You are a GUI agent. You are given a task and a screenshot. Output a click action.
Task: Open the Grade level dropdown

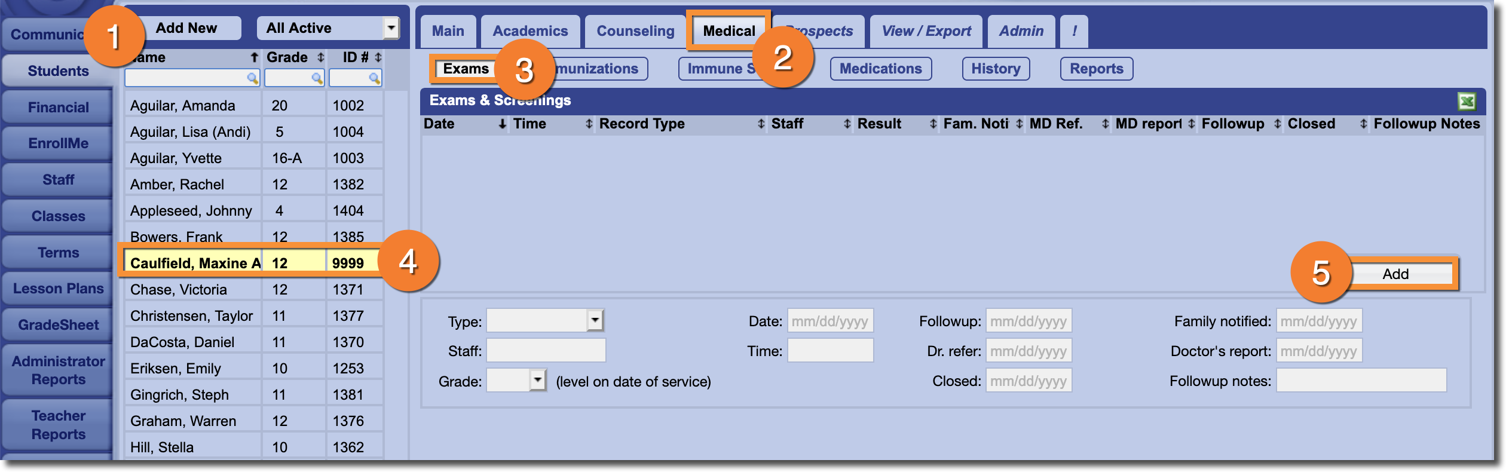click(x=537, y=380)
